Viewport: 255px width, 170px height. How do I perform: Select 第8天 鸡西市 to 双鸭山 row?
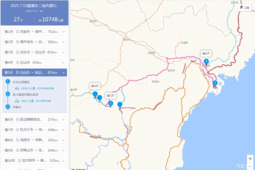pos(34,140)
